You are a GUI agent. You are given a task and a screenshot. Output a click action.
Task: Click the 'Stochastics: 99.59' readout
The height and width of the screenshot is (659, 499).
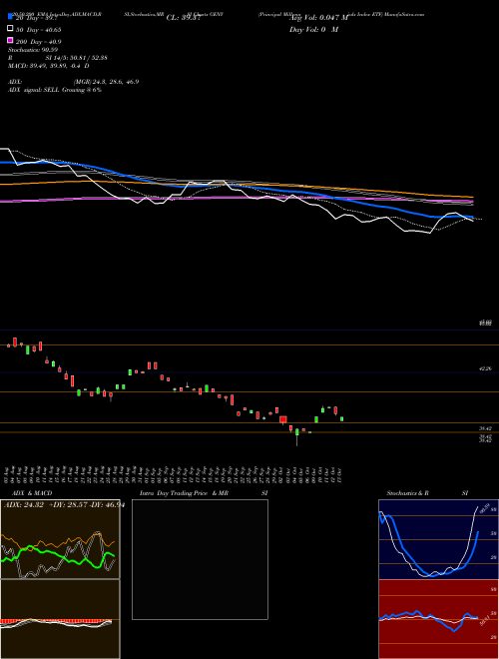[x=33, y=50]
